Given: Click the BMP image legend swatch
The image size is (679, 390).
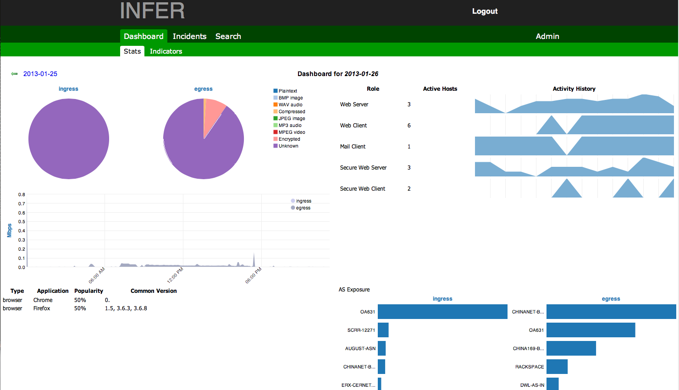Looking at the screenshot, I should click(276, 98).
